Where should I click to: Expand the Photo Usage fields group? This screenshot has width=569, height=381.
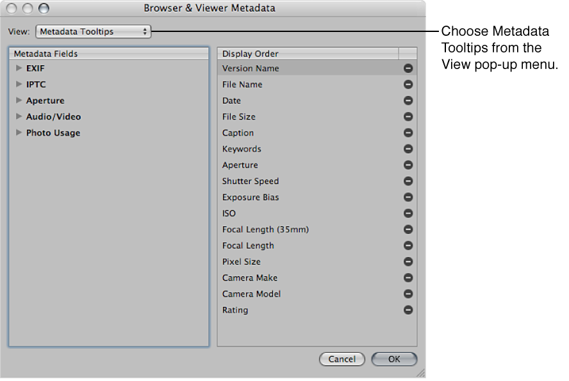click(19, 132)
